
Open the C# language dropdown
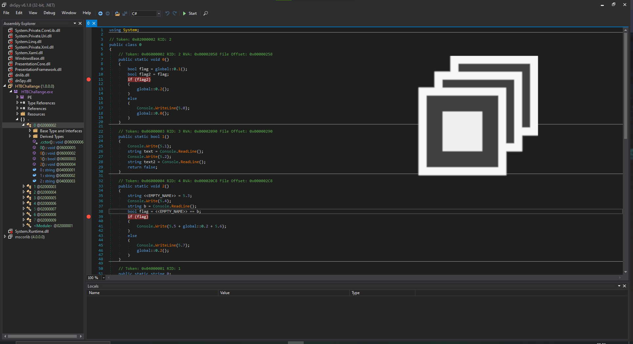coord(159,13)
